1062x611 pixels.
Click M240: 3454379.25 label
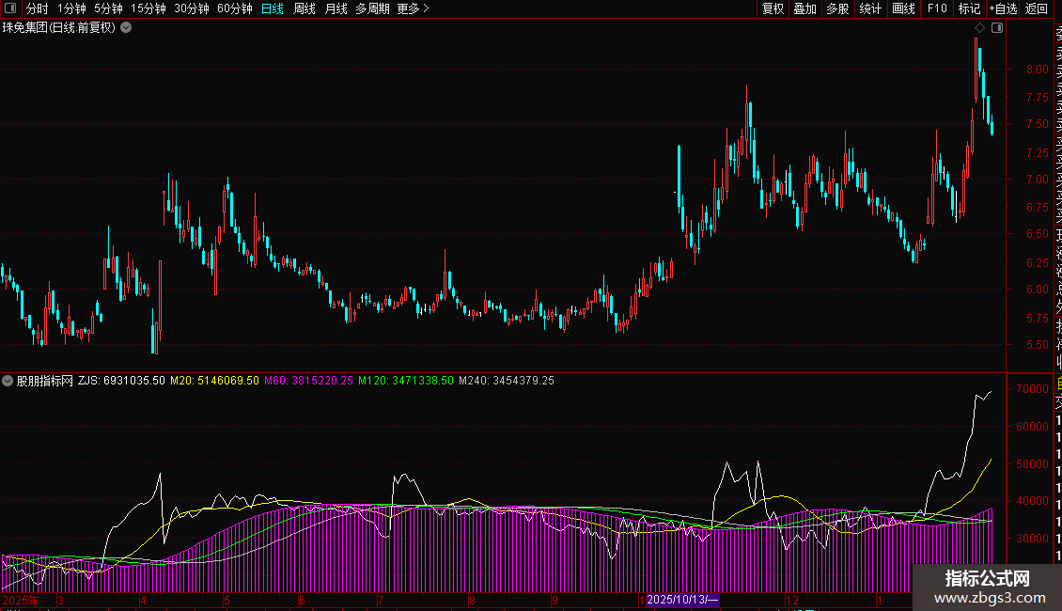[x=506, y=381]
